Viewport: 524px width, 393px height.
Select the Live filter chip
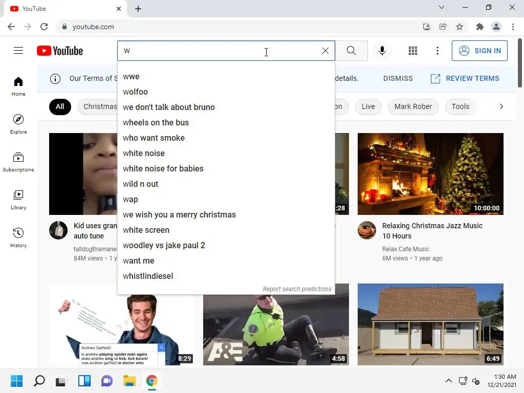click(368, 106)
